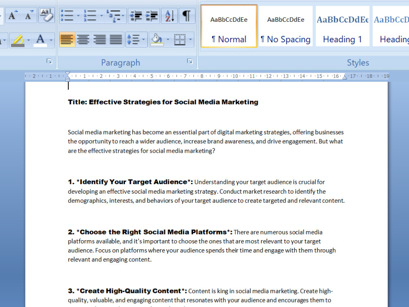Toggle Align Text Left

click(67, 40)
